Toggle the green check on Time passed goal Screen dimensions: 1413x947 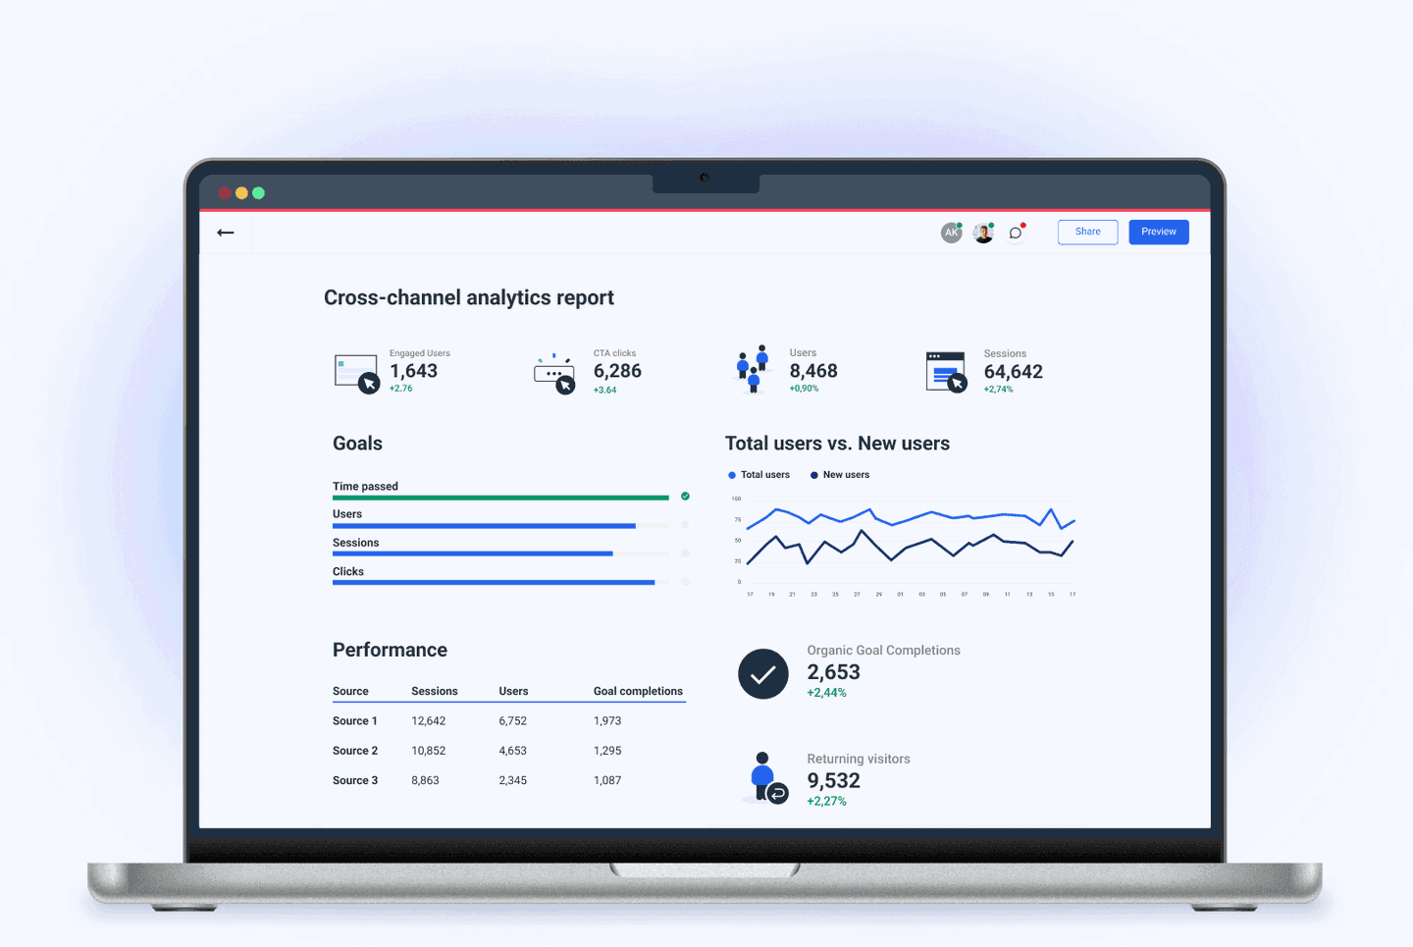point(685,497)
